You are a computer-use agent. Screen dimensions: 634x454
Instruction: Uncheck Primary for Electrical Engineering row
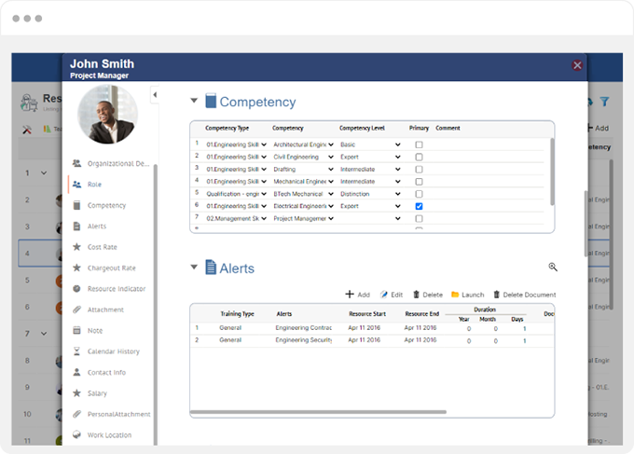[x=419, y=206]
